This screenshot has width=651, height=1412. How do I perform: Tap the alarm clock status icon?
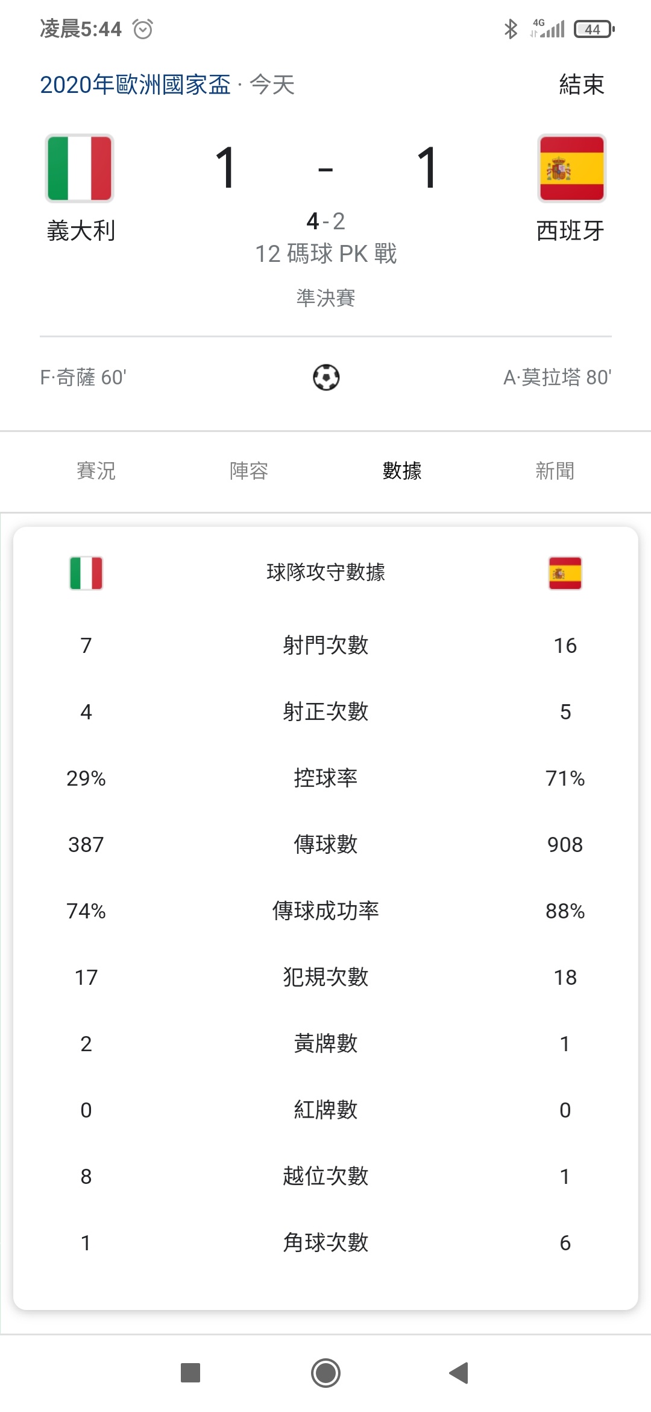(143, 29)
